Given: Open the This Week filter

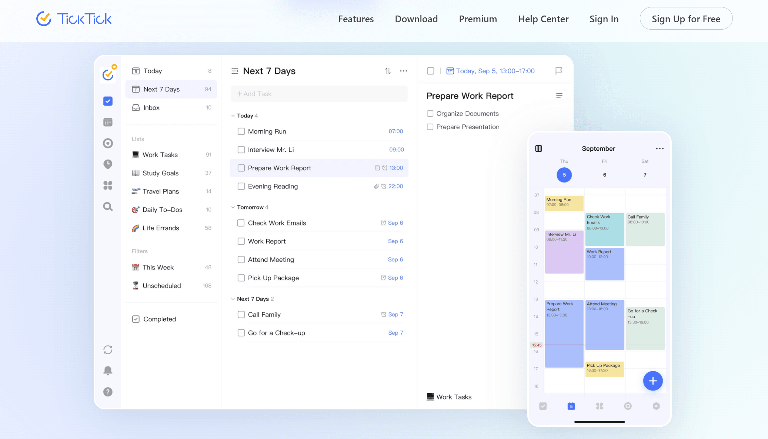Looking at the screenshot, I should (x=158, y=267).
